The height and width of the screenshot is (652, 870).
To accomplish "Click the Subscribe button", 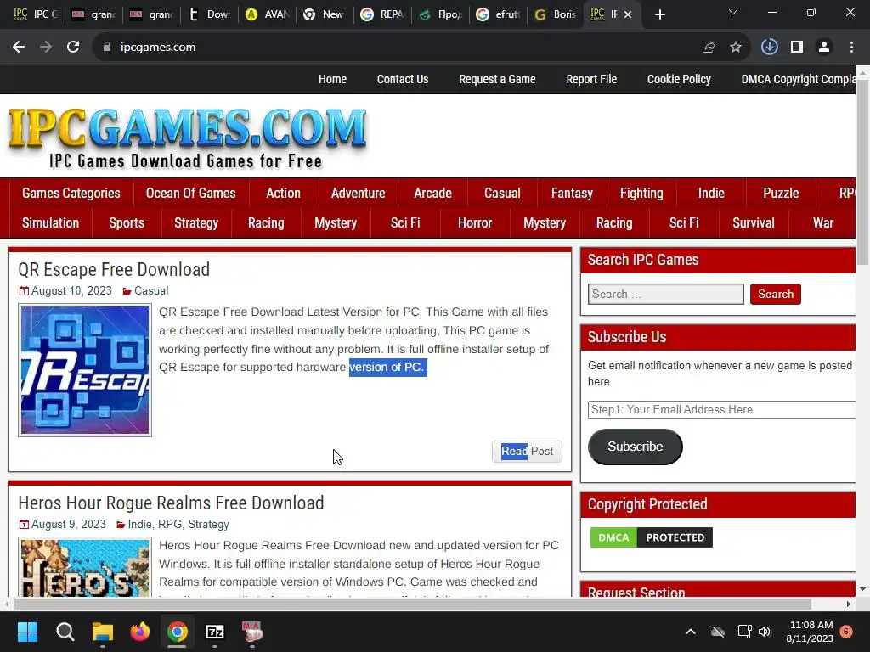I will click(x=635, y=447).
